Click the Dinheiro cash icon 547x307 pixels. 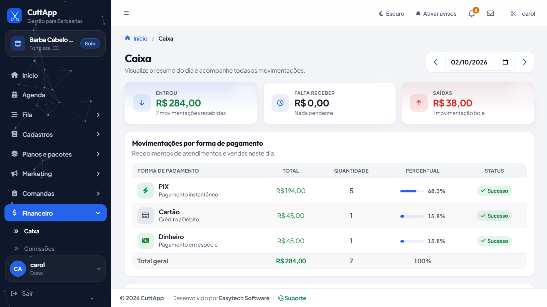tap(146, 240)
